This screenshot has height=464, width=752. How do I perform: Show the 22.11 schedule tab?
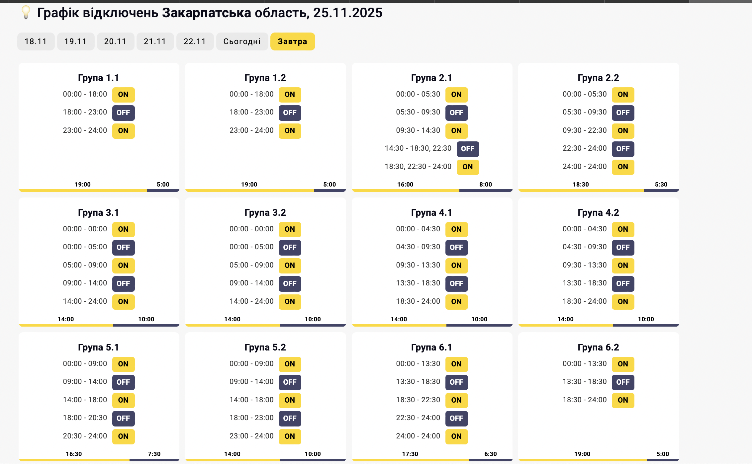point(195,41)
